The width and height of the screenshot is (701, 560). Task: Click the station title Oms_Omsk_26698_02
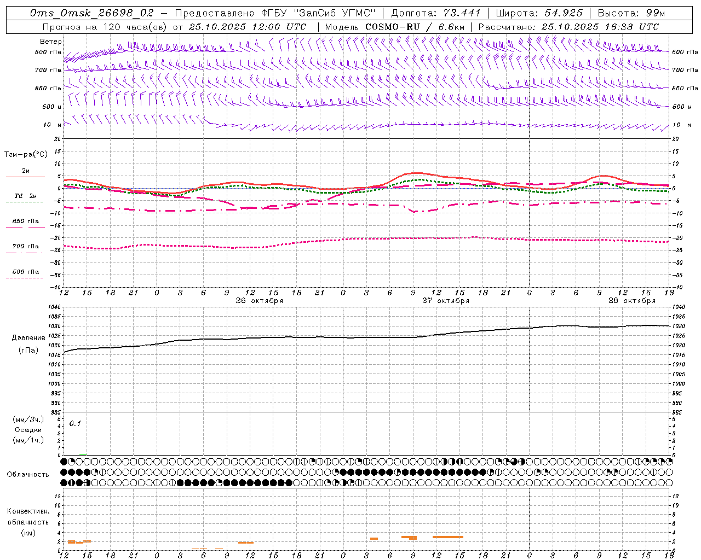click(92, 13)
